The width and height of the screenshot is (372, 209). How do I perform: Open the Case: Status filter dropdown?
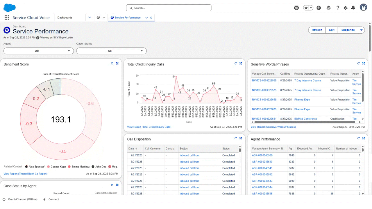[111, 51]
